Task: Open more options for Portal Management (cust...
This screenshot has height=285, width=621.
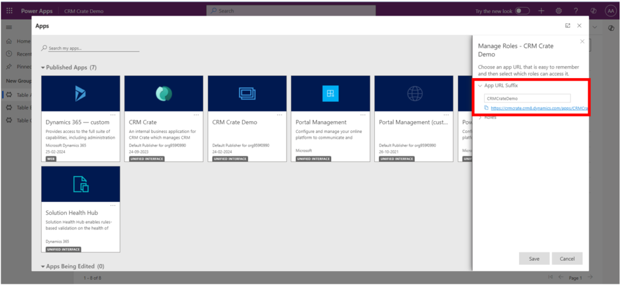Action: [x=446, y=115]
